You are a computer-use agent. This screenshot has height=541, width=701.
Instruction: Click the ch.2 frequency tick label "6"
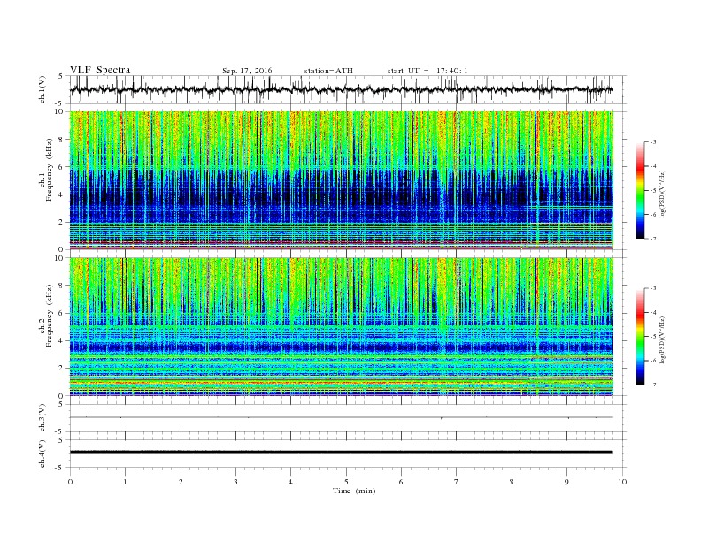click(62, 313)
